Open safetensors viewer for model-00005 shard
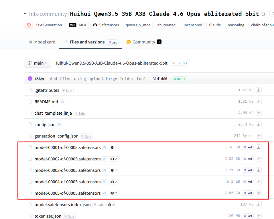This screenshot has width=274, height=219. click(114, 193)
